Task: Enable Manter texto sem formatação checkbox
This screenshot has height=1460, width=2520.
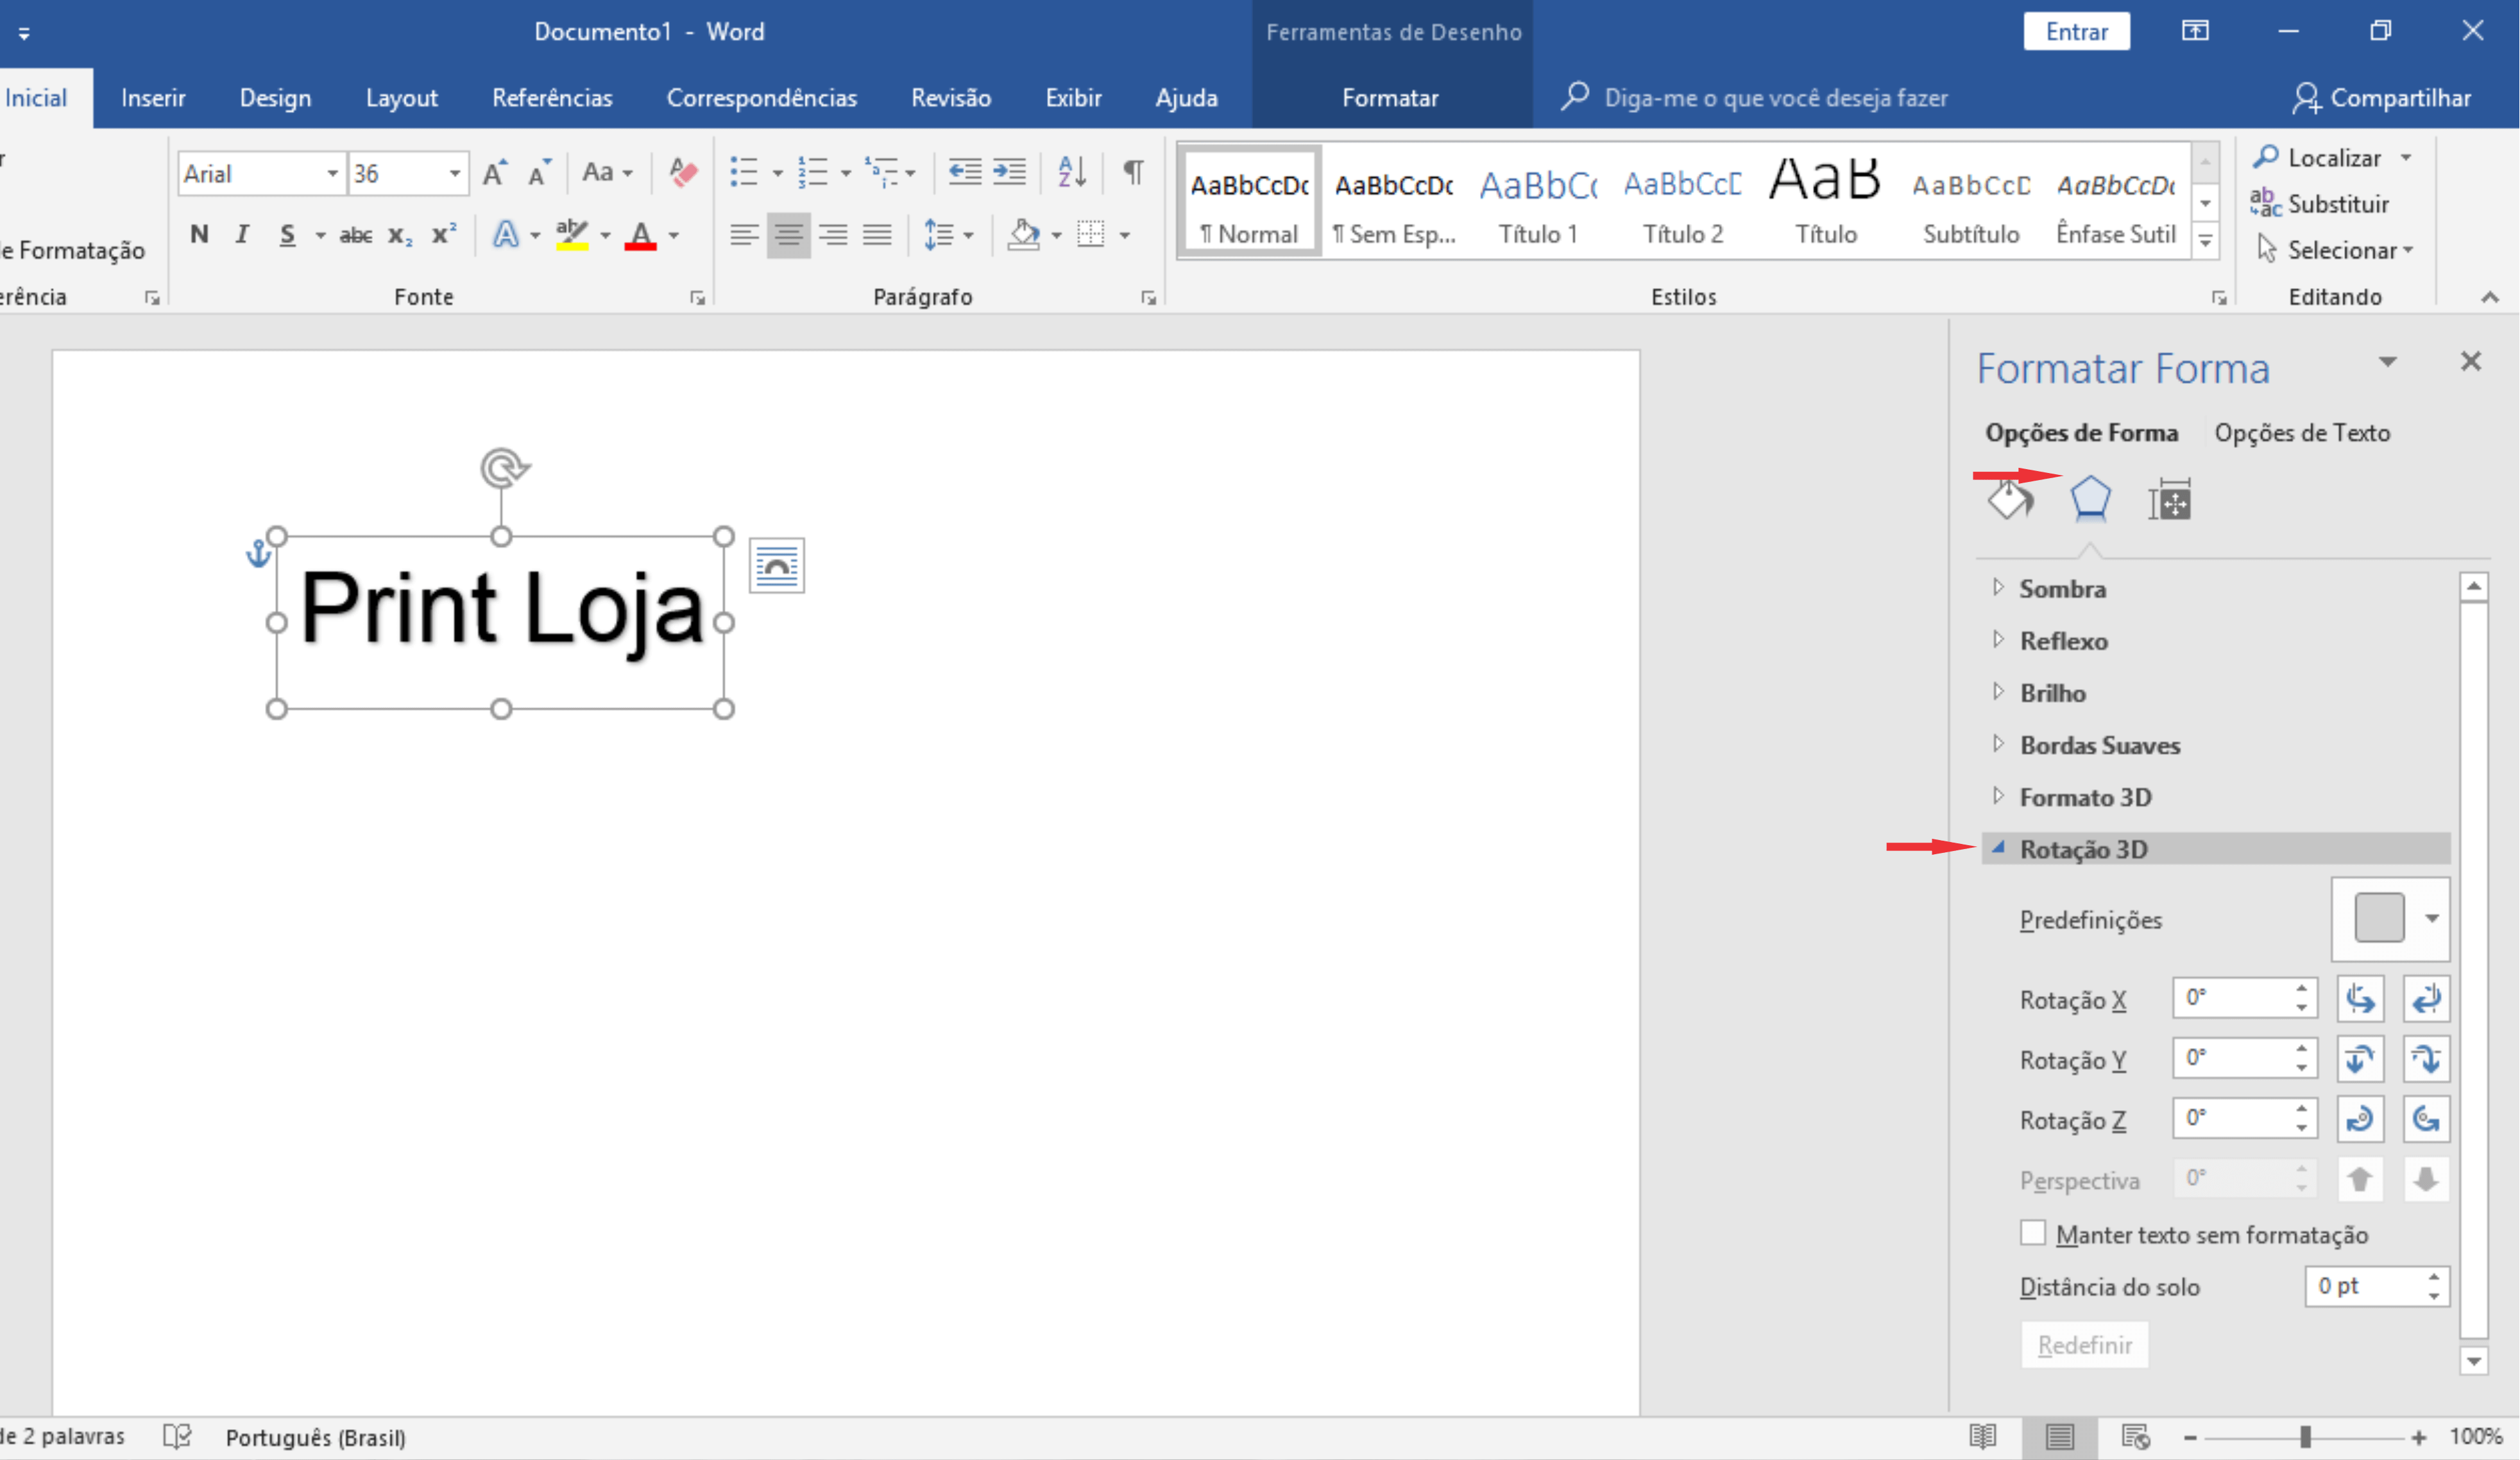Action: click(2032, 1233)
